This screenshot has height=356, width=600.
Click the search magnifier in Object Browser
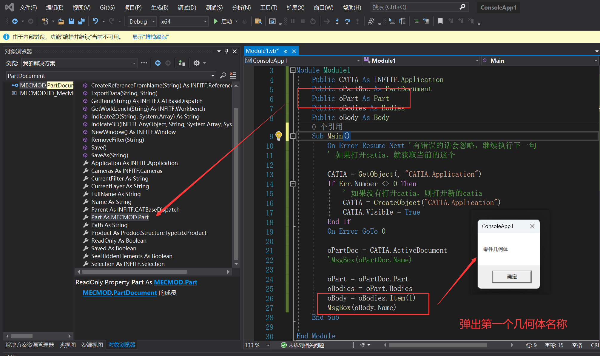click(x=223, y=75)
